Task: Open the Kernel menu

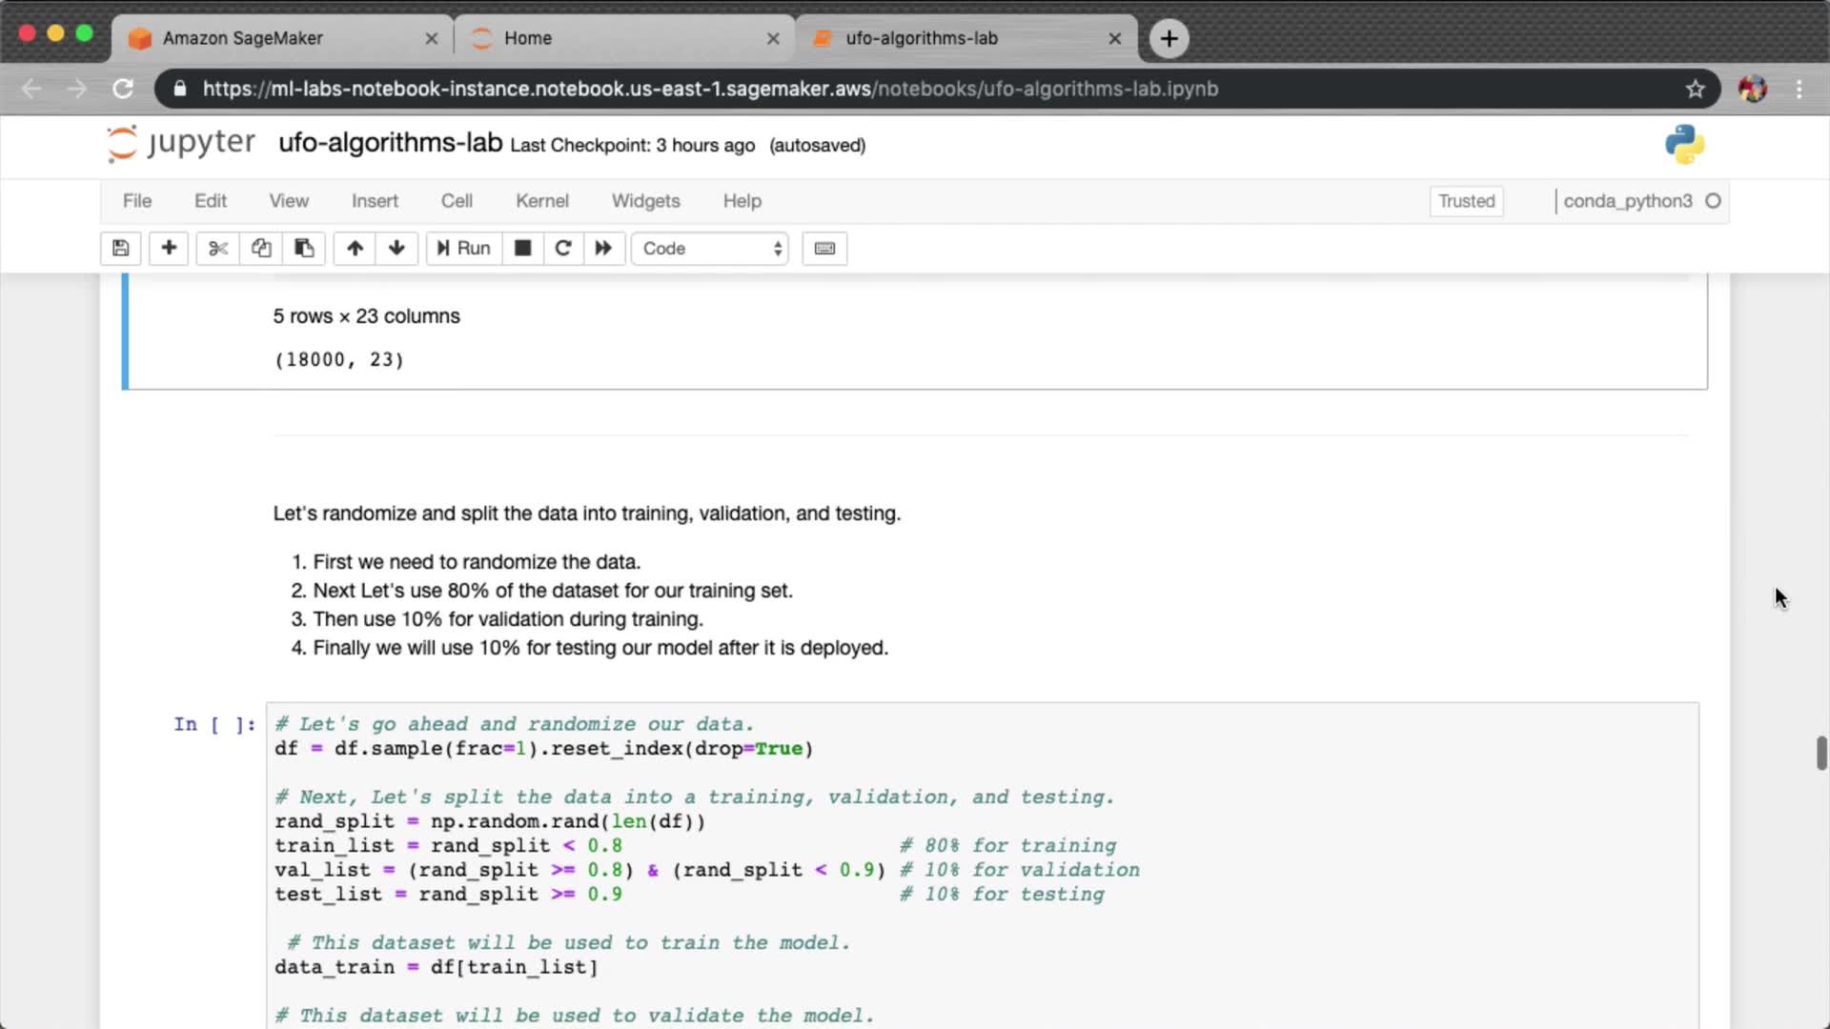Action: coord(541,201)
